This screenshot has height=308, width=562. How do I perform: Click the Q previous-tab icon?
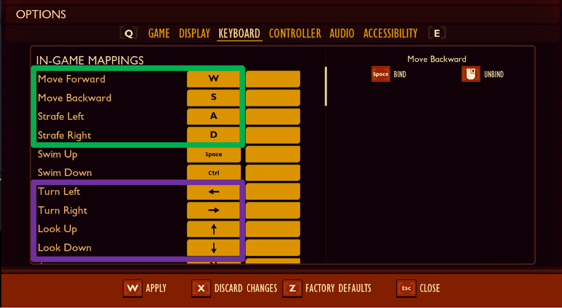[x=129, y=33]
